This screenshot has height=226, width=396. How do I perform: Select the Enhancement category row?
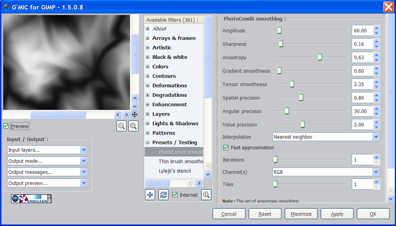[174, 105]
